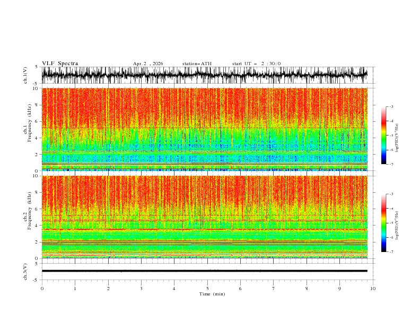
Task: Click the lower colorbar "log(PSD)(V²/Hz)" label
Action: click(x=397, y=226)
